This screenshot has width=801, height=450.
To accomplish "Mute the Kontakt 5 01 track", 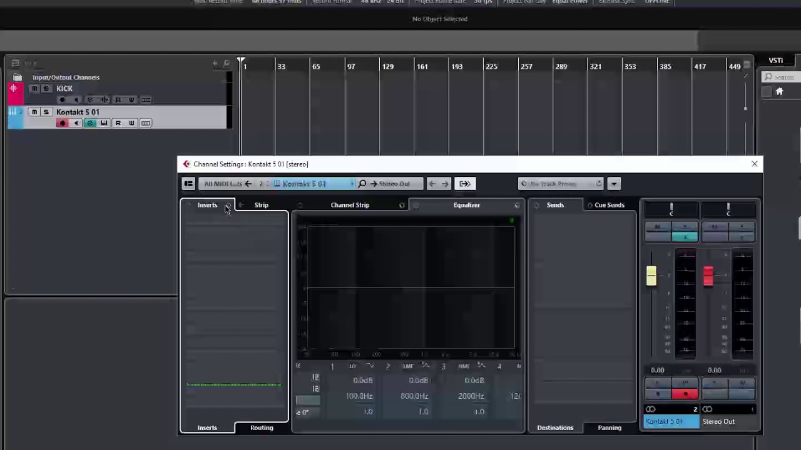I will (x=34, y=112).
